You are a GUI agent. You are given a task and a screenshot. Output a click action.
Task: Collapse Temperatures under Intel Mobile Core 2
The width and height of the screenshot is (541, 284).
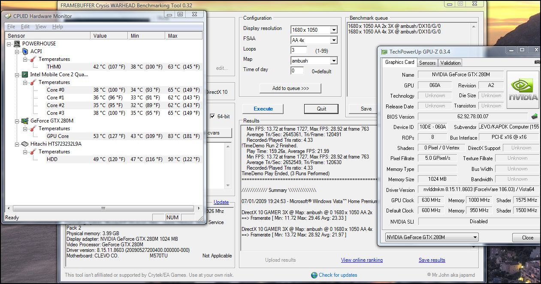[x=25, y=82]
